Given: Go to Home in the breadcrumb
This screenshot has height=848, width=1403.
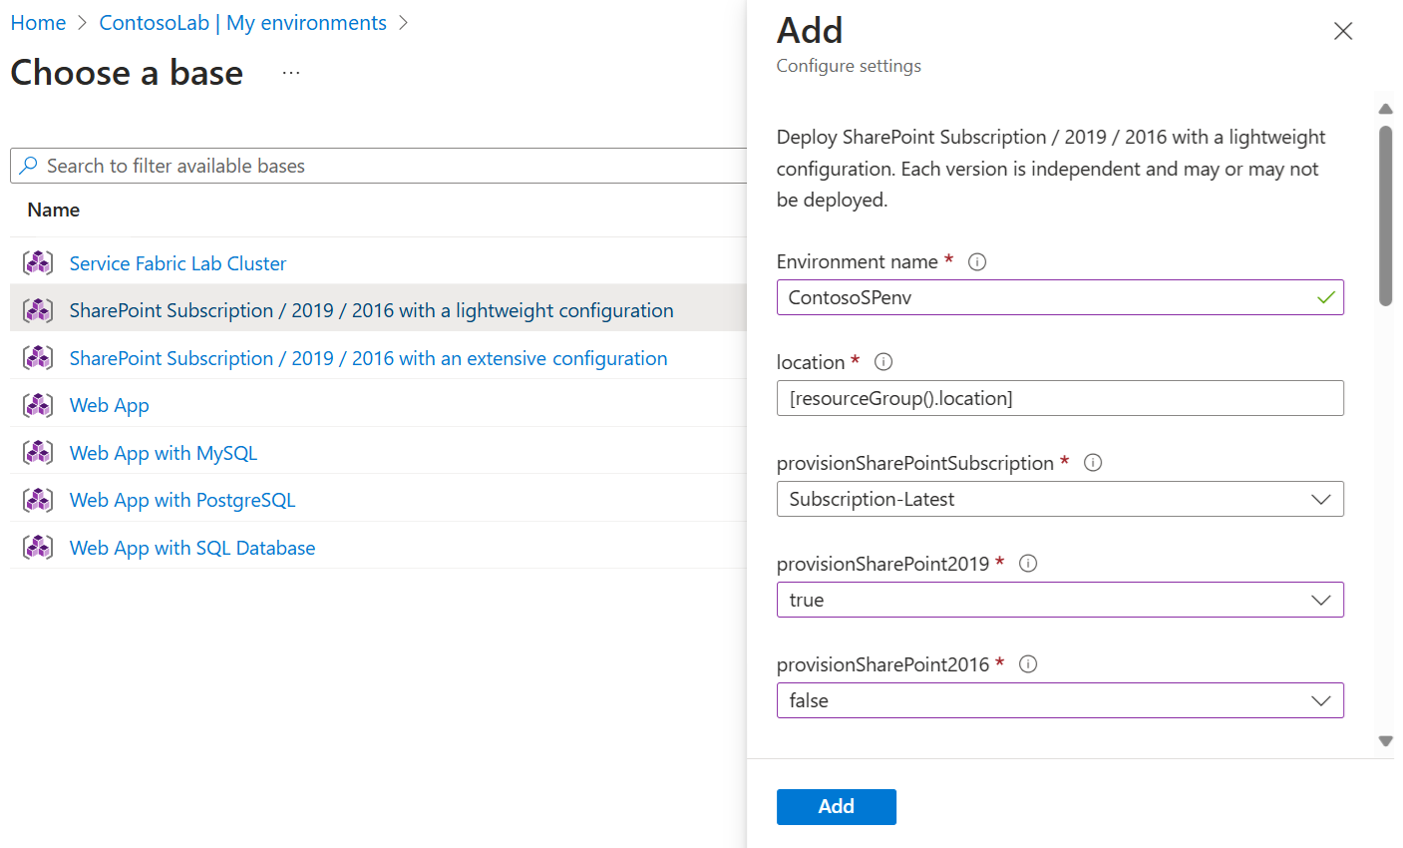Looking at the screenshot, I should [x=38, y=23].
